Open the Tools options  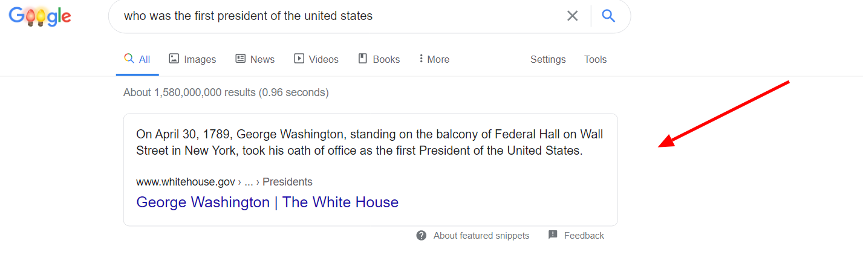pyautogui.click(x=595, y=59)
